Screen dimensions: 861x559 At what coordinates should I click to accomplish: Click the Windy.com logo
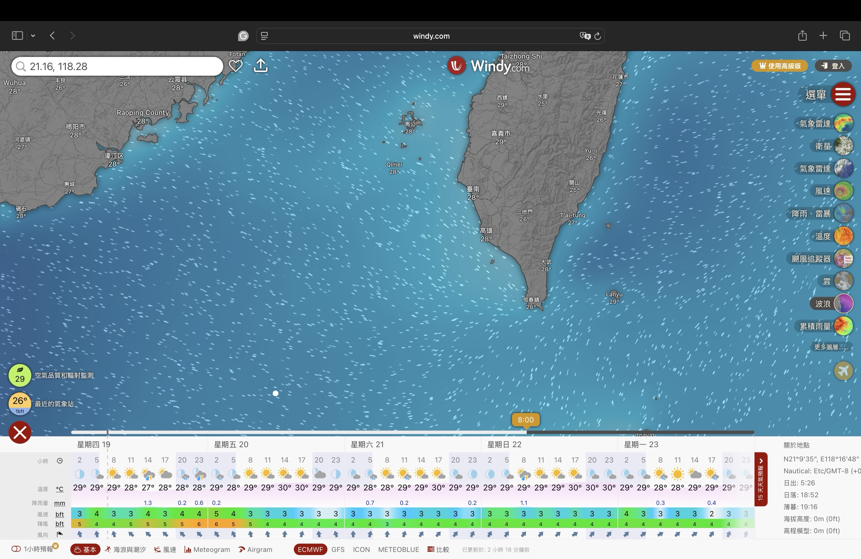(x=488, y=66)
